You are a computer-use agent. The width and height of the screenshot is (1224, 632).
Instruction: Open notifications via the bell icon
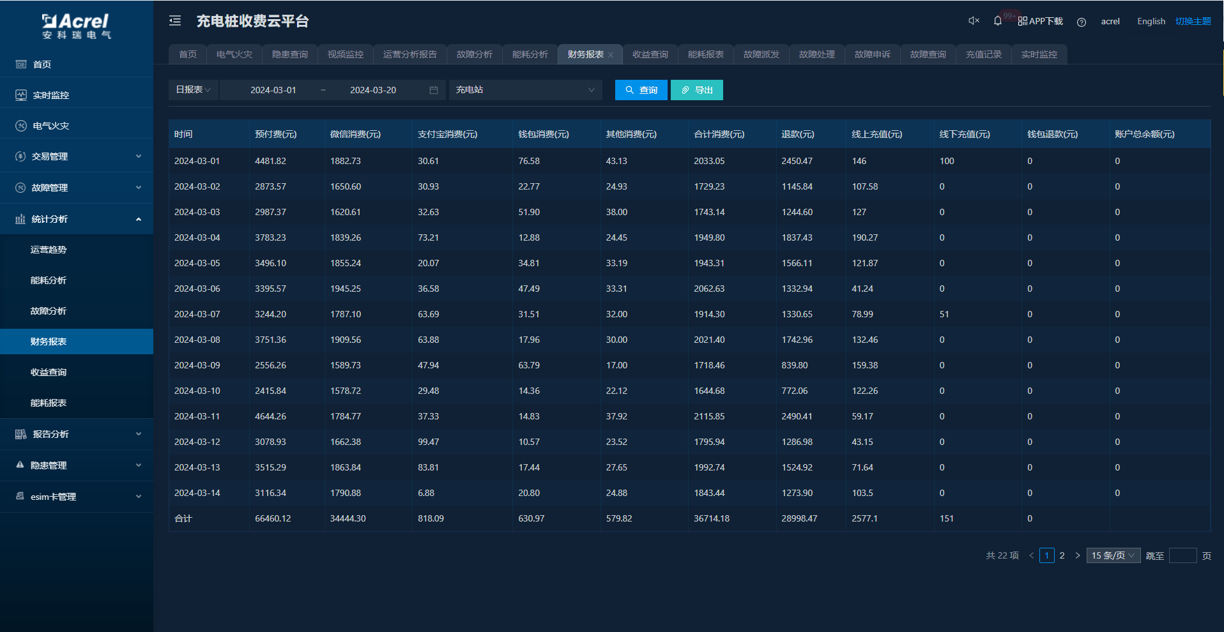pyautogui.click(x=997, y=21)
